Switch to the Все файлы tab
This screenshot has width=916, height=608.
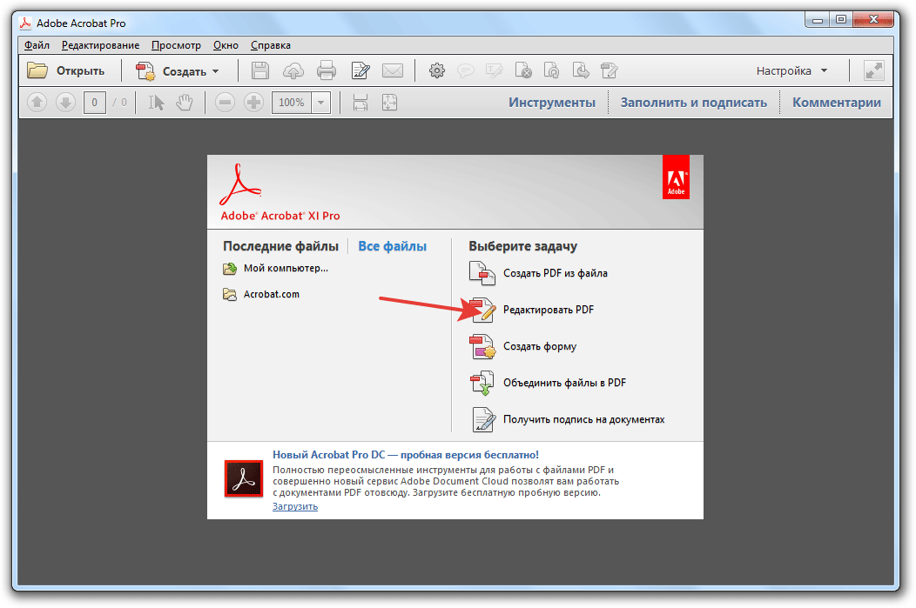tap(393, 246)
